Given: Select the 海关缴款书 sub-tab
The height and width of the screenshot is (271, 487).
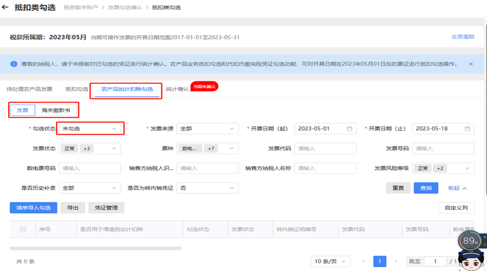Looking at the screenshot, I should 56,110.
